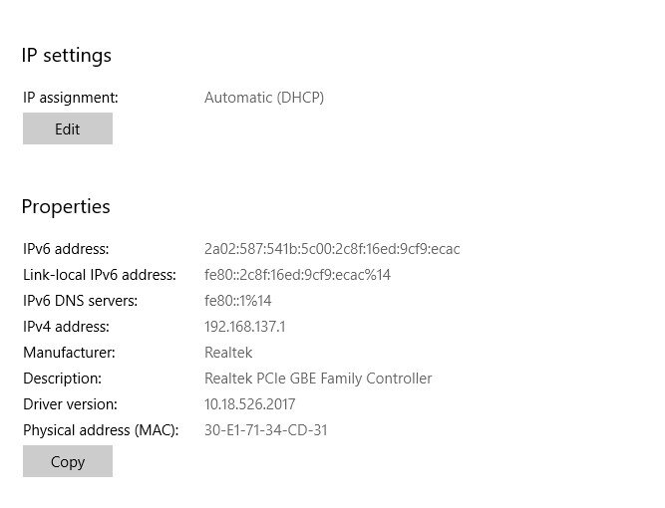This screenshot has width=665, height=508.
Task: Click the driver version value 10.18.526.2017
Action: pyautogui.click(x=250, y=404)
